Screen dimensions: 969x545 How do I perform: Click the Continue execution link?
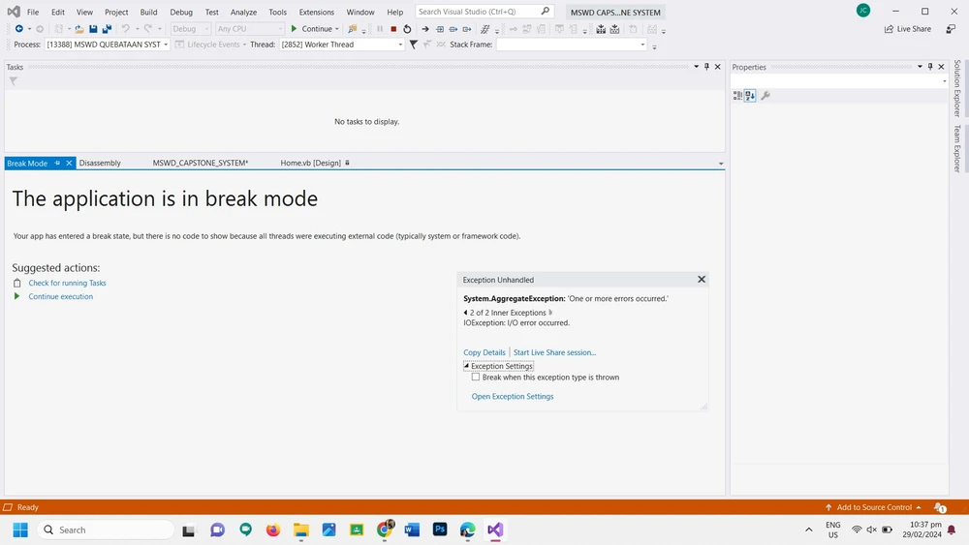click(x=61, y=297)
